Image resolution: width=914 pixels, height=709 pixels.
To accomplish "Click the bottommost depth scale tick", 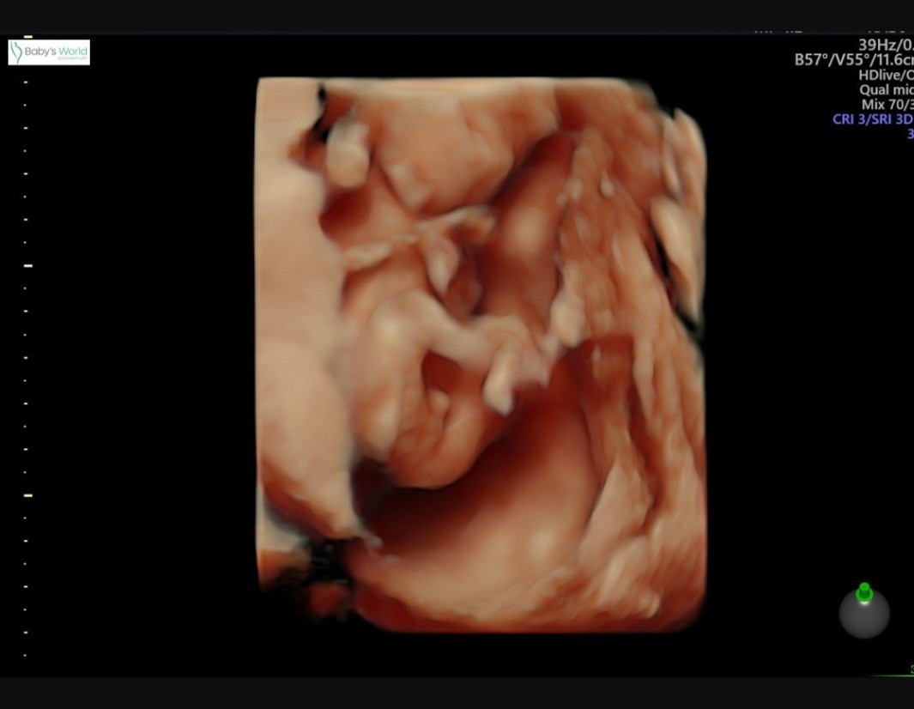I will [x=26, y=655].
